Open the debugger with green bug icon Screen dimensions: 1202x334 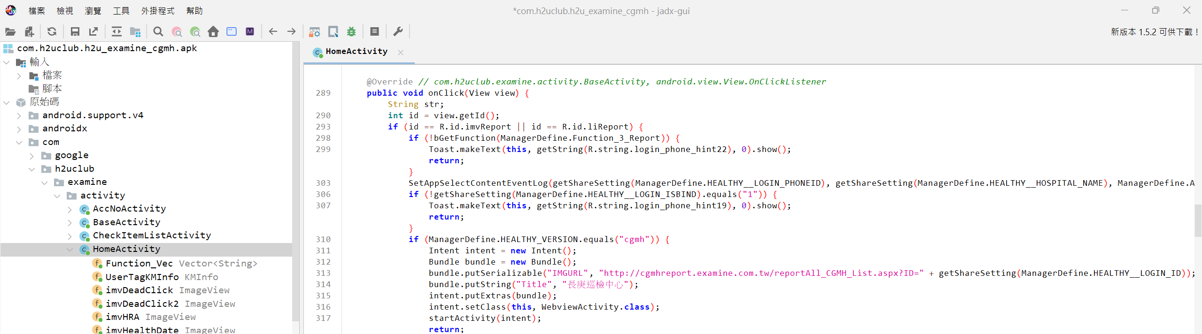(x=351, y=32)
